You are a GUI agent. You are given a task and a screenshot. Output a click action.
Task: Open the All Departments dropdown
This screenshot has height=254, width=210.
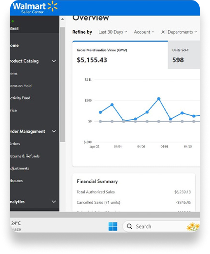click(x=179, y=32)
